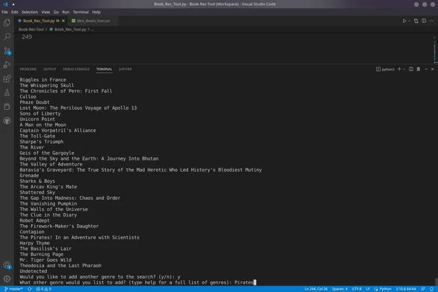
Task: Open the Testing flask view
Action: pyautogui.click(x=7, y=92)
